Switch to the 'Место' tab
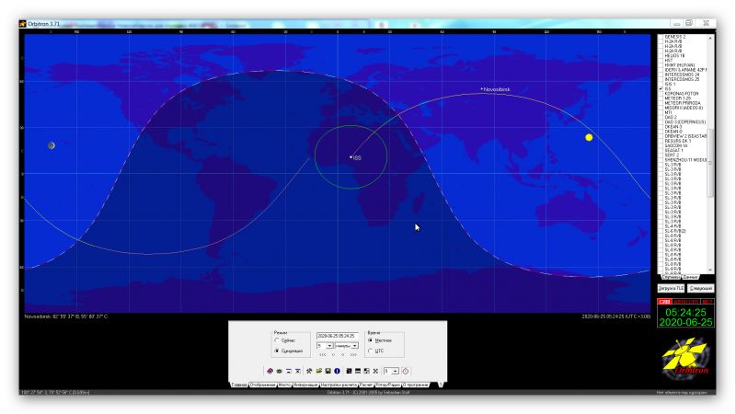Image resolution: width=736 pixels, height=414 pixels. pyautogui.click(x=284, y=385)
